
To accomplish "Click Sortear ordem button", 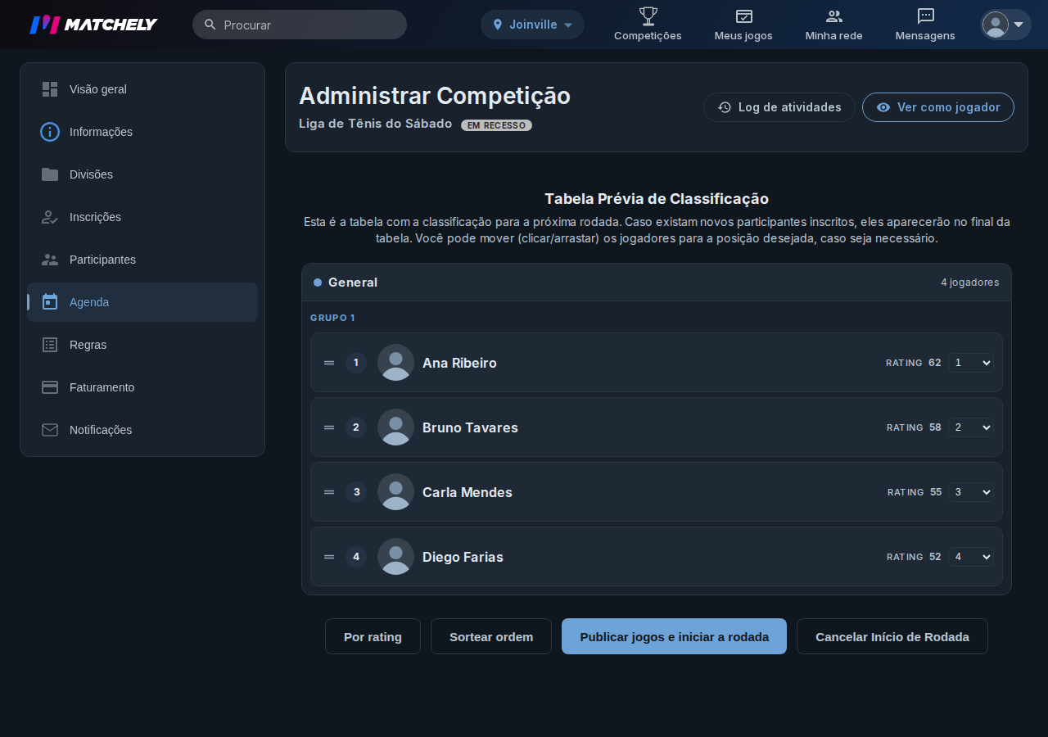I will [x=491, y=636].
